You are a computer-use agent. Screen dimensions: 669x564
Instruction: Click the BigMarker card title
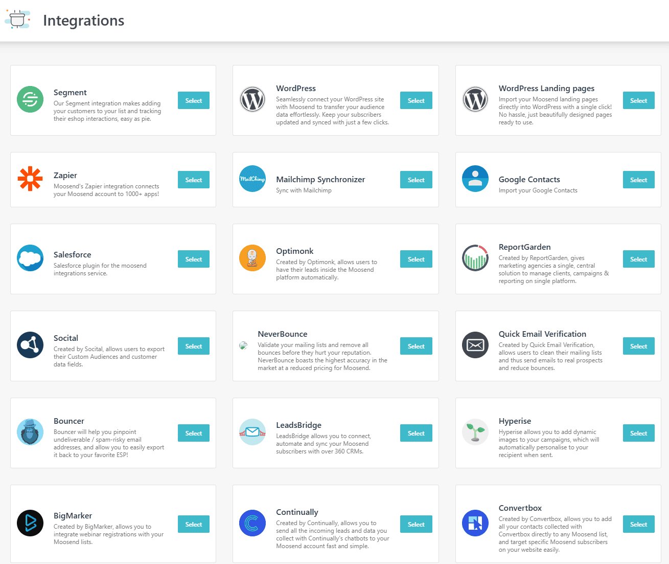pyautogui.click(x=73, y=516)
